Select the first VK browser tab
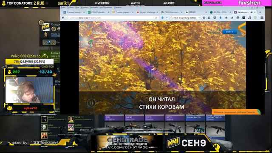The height and width of the screenshot is (153, 272). (x=74, y=12)
